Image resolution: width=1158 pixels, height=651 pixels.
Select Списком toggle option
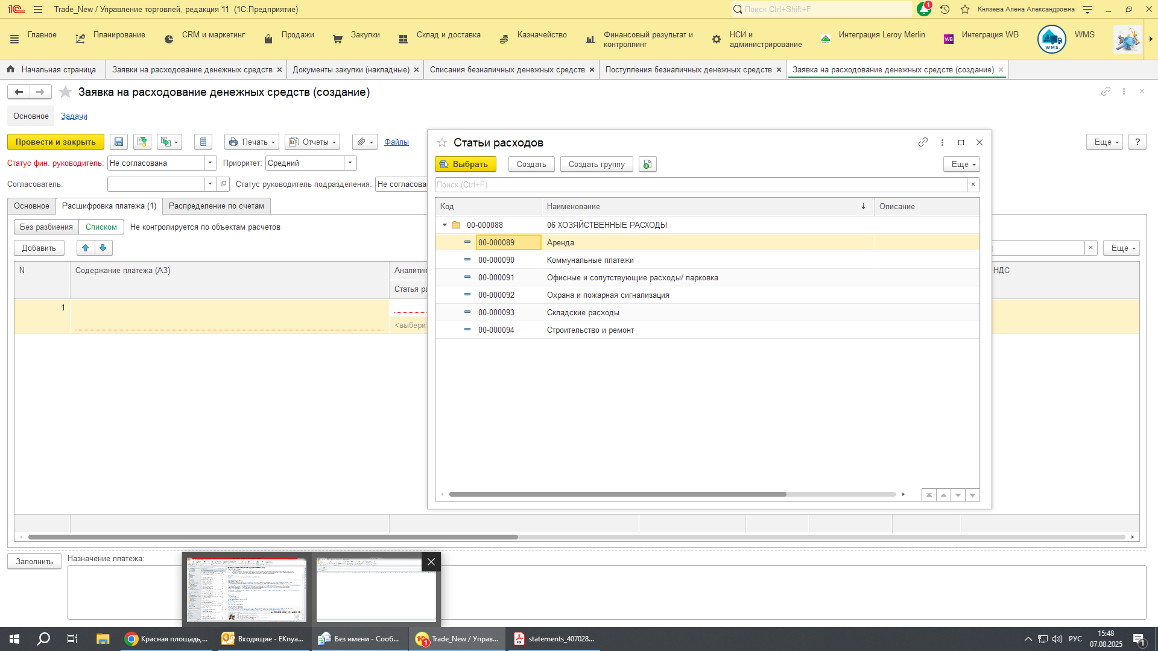(x=101, y=227)
